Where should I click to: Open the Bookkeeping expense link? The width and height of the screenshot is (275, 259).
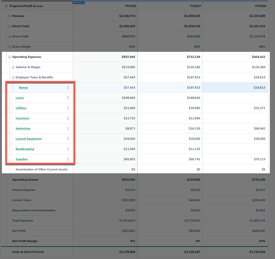click(25, 149)
